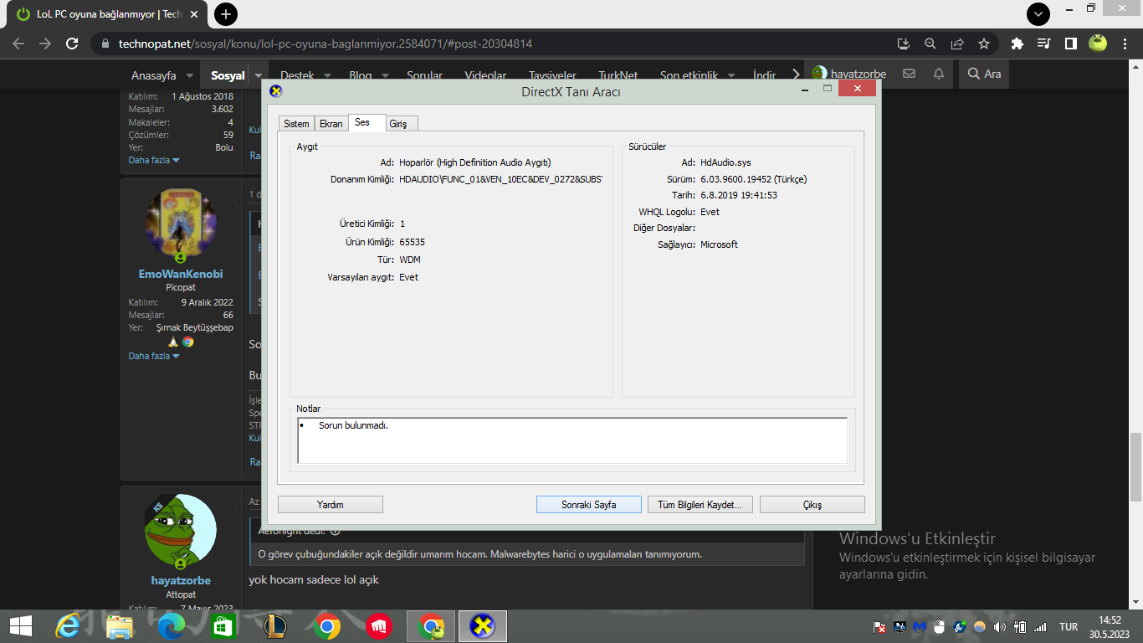Screen dimensions: 1143x643
Task: Switch to the Sistem tab
Action: [x=296, y=124]
